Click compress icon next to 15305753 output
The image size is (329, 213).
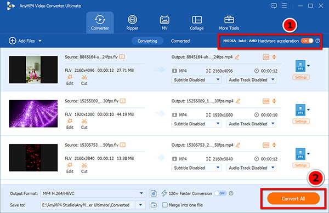(x=274, y=145)
